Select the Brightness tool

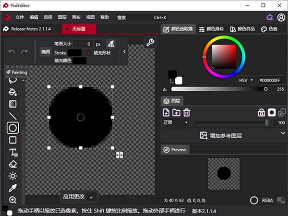[x=12, y=176]
